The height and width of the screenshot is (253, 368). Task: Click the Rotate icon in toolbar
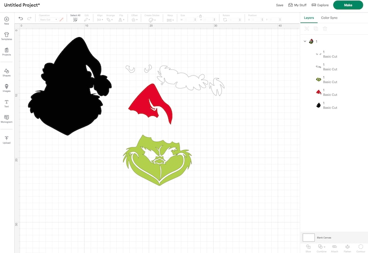[x=225, y=20]
